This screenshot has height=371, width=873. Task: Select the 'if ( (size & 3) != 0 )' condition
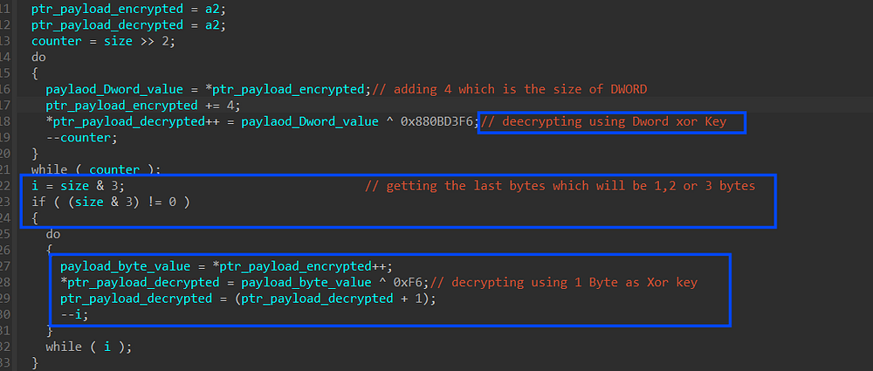(111, 202)
